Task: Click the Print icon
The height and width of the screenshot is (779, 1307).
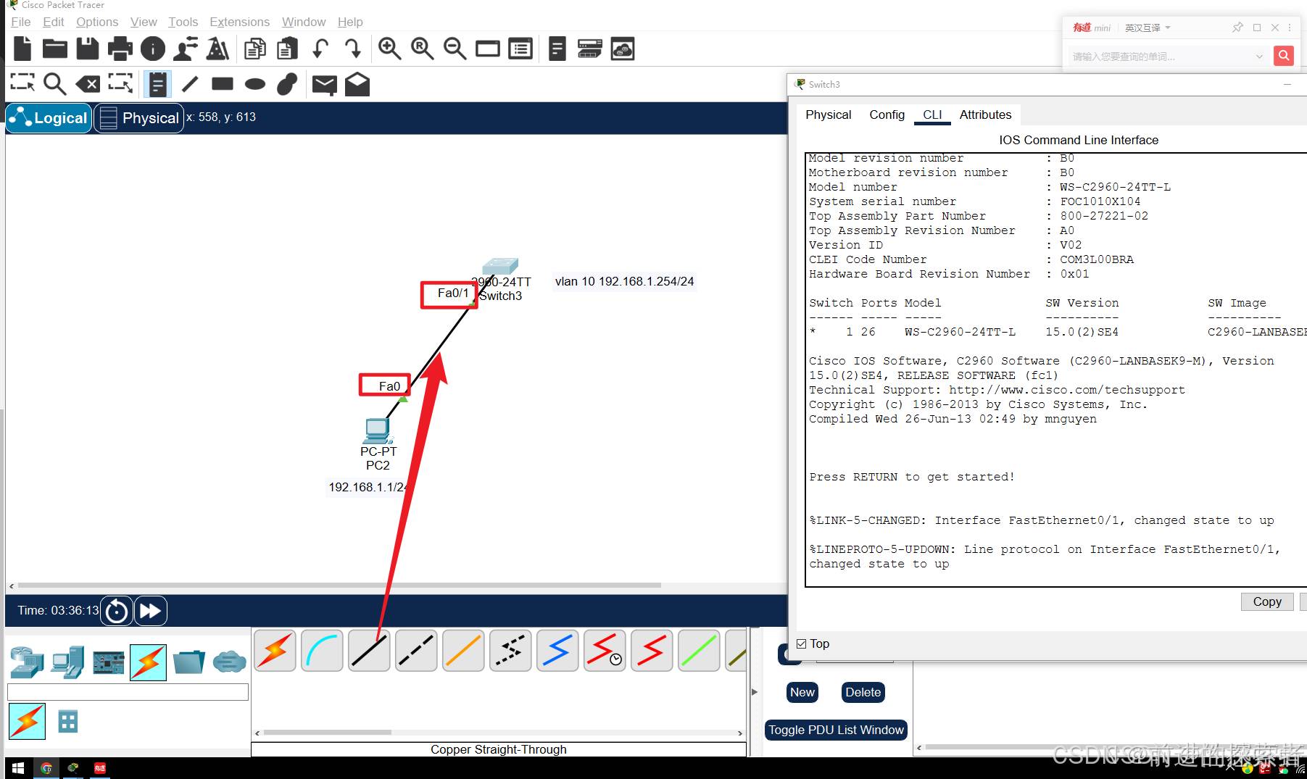Action: point(120,49)
